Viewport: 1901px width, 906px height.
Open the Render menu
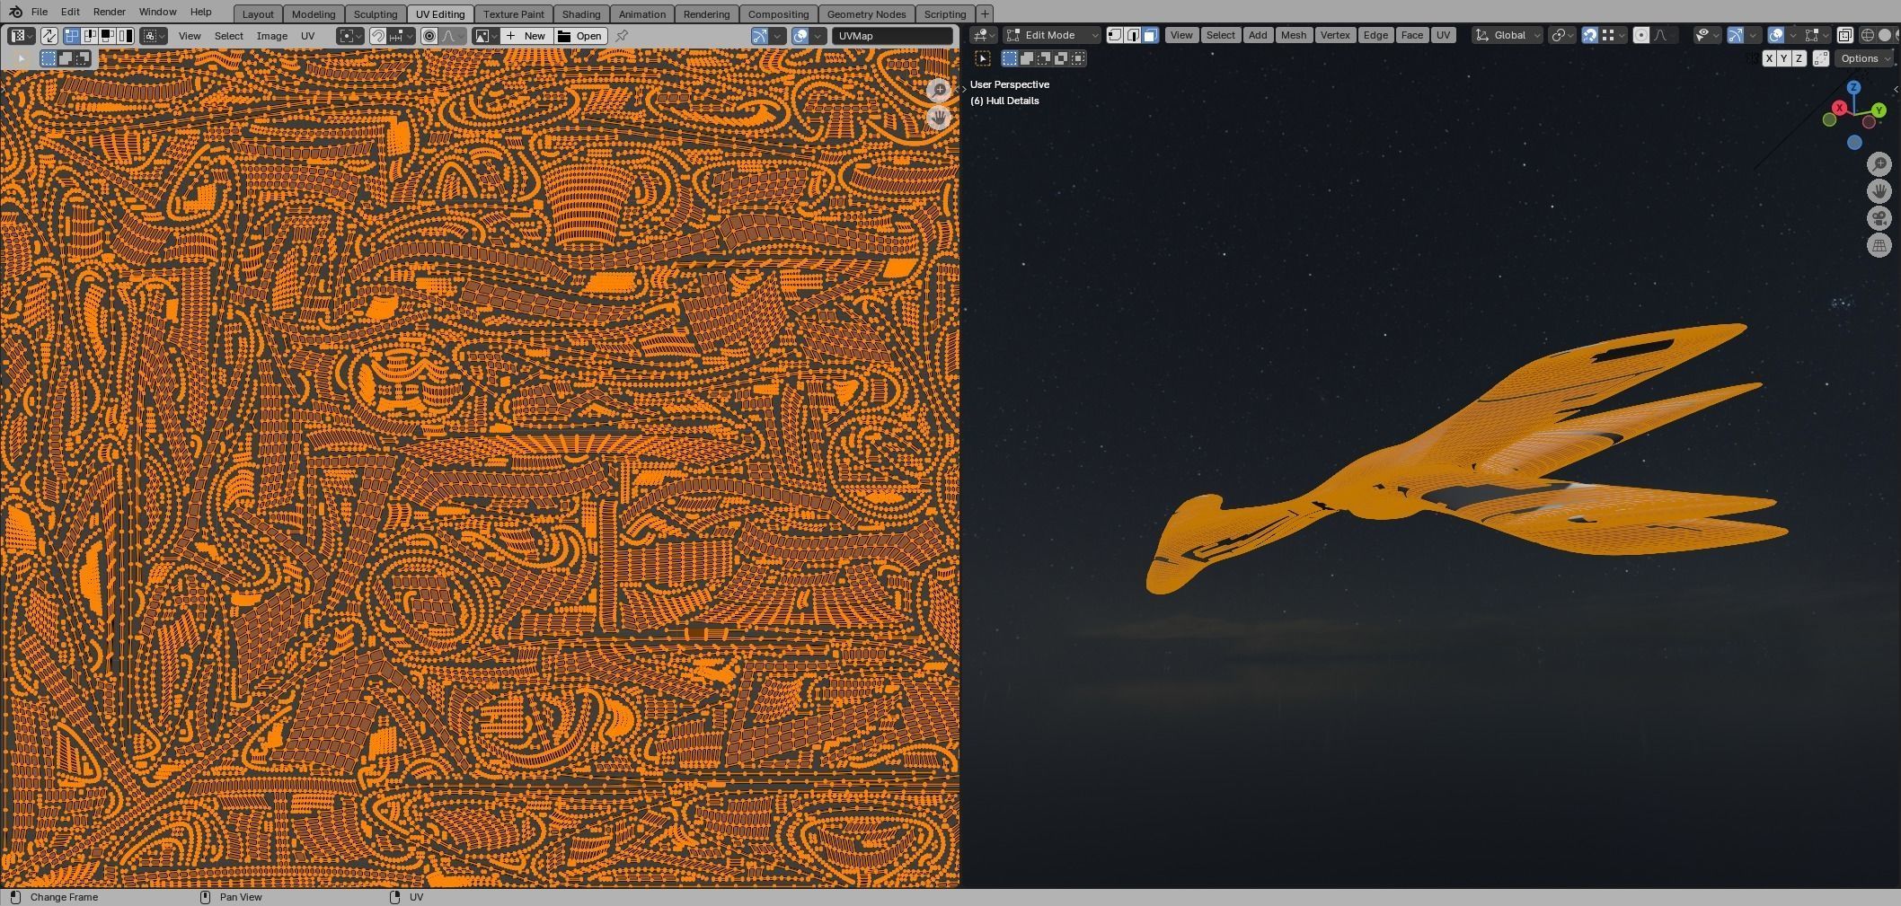pyautogui.click(x=110, y=12)
